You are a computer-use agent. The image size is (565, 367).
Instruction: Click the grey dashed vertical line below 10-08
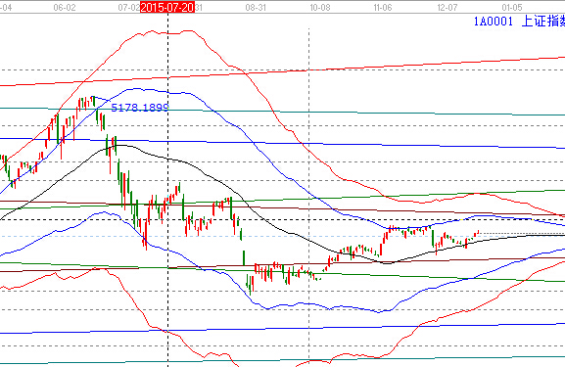click(308, 195)
